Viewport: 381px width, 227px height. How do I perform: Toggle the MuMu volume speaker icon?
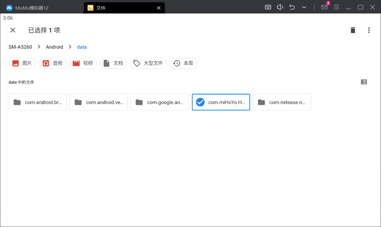[x=280, y=7]
